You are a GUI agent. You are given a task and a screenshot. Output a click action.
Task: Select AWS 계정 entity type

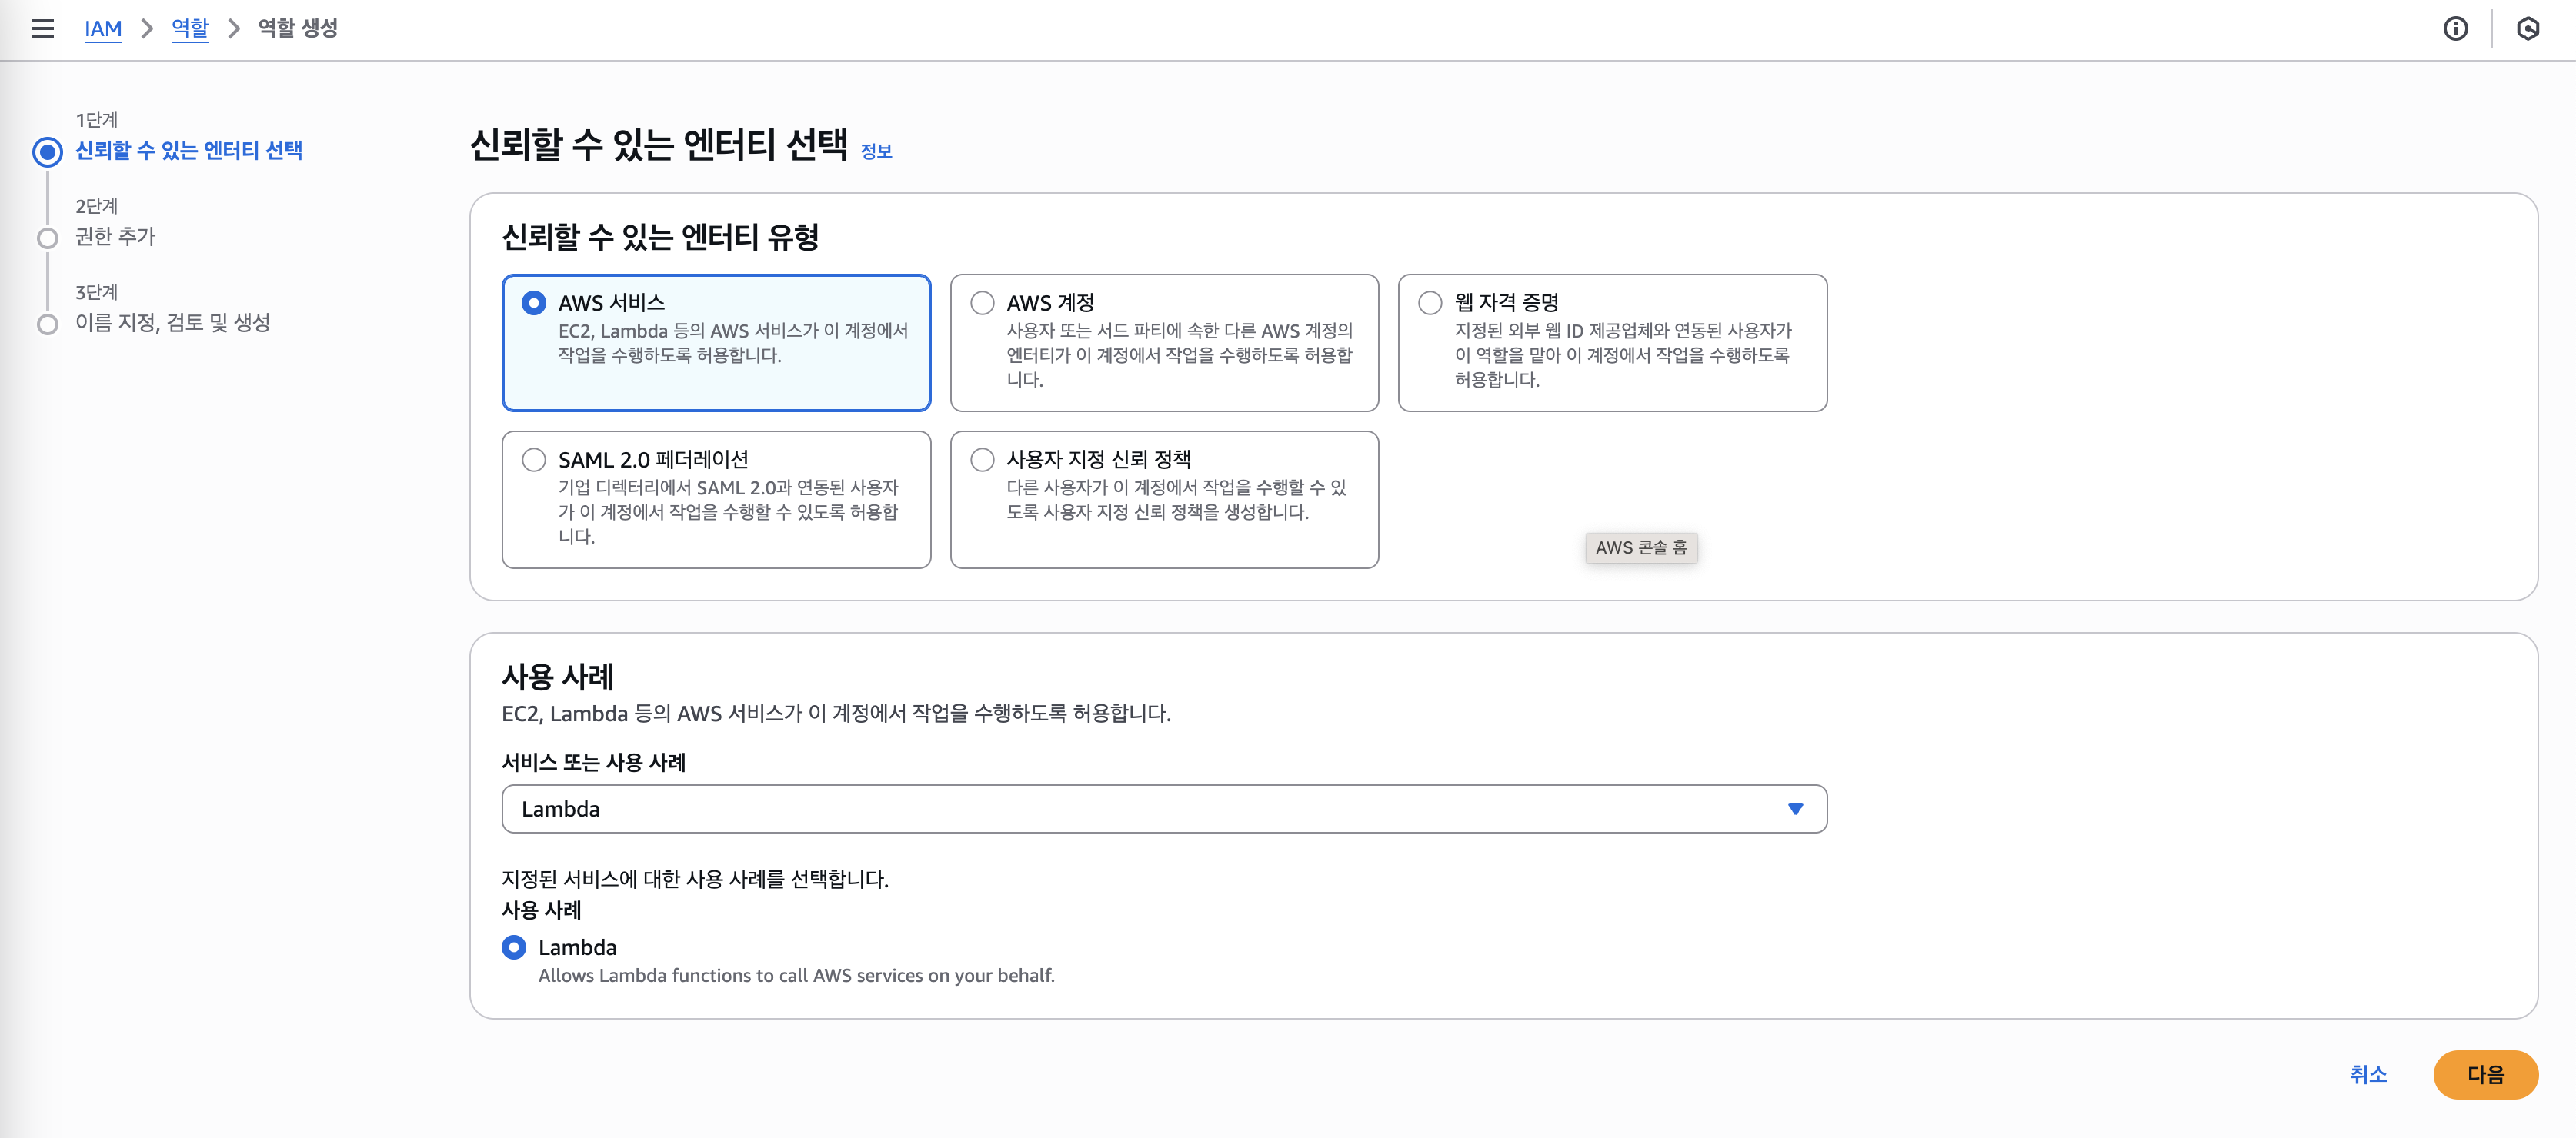pos(982,303)
